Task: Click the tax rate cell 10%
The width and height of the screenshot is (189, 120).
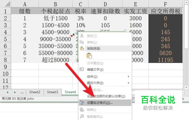Action: pos(80,25)
